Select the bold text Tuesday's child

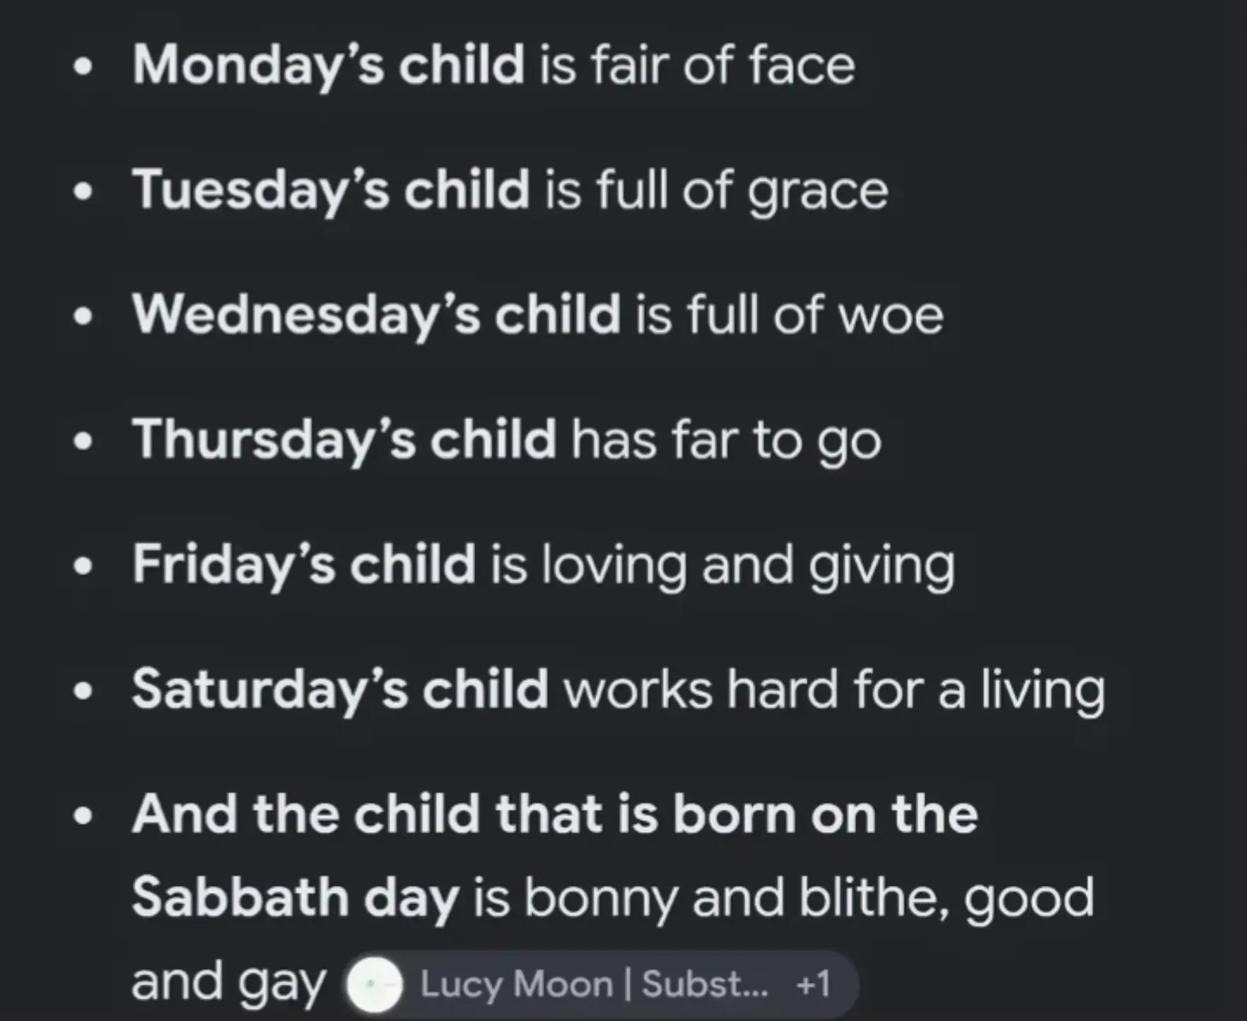click(331, 191)
